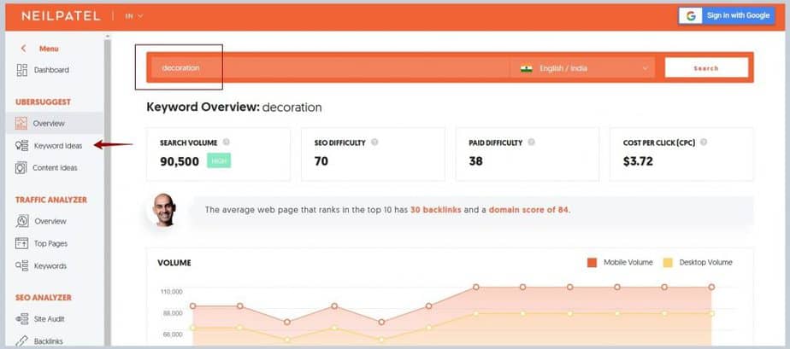This screenshot has width=790, height=349.
Task: Click the sidebar vertical scrollbar
Action: [107, 191]
